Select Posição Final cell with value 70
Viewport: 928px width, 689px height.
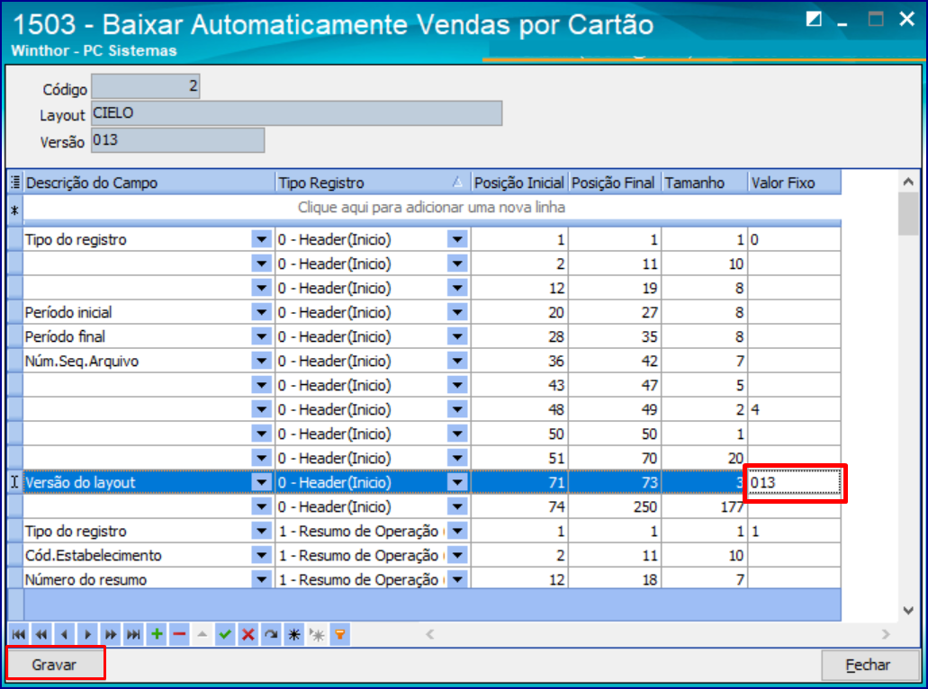pos(615,459)
